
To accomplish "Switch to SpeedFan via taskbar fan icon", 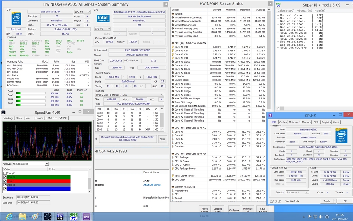I will click(x=48, y=216).
